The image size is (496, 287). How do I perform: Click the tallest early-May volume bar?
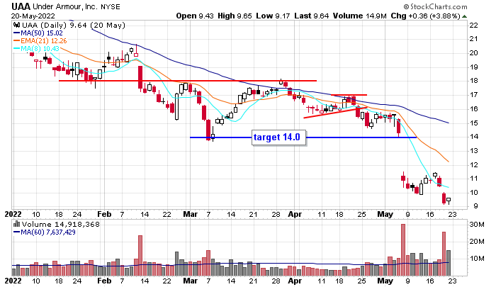[x=403, y=249]
